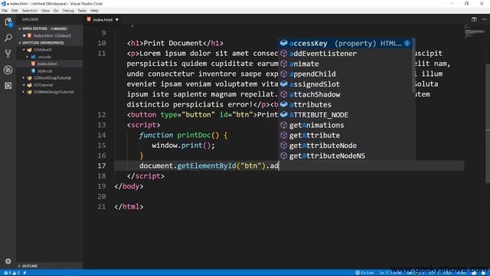Viewport: 490px width, 276px height.
Task: Open the Debug menu
Action: click(x=68, y=11)
